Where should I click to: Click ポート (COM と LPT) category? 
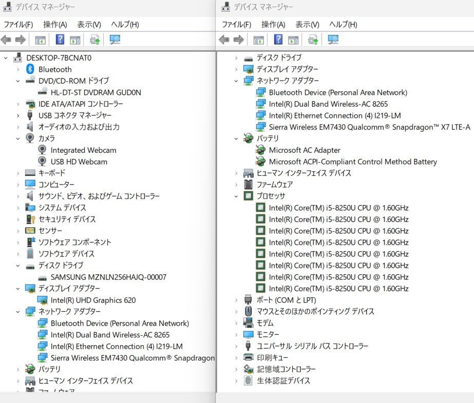(x=286, y=300)
